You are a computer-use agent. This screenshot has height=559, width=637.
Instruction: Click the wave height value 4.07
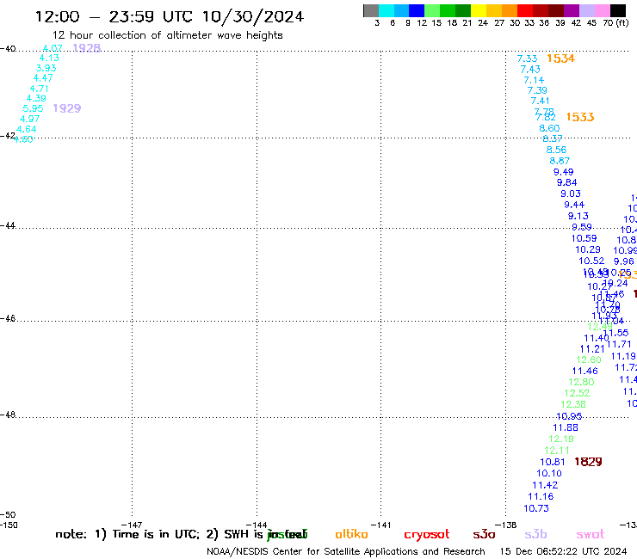pyautogui.click(x=53, y=48)
